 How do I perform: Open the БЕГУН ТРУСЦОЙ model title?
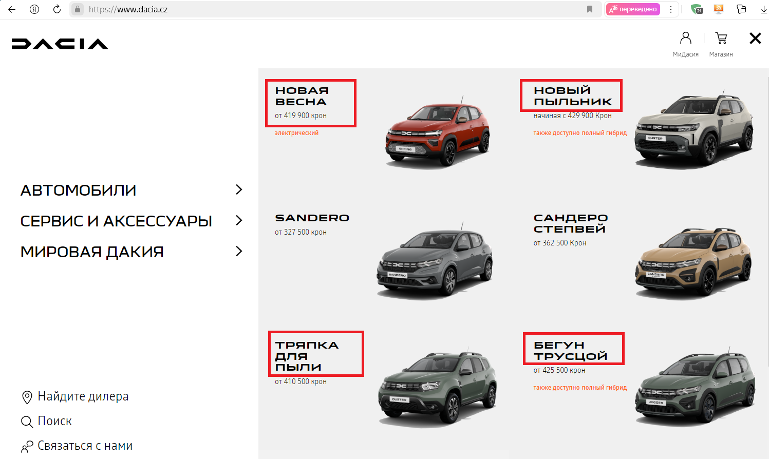click(571, 351)
